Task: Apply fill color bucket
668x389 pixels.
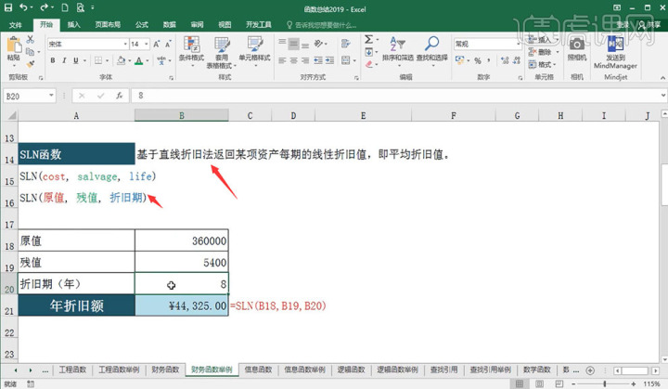Action: click(x=121, y=60)
